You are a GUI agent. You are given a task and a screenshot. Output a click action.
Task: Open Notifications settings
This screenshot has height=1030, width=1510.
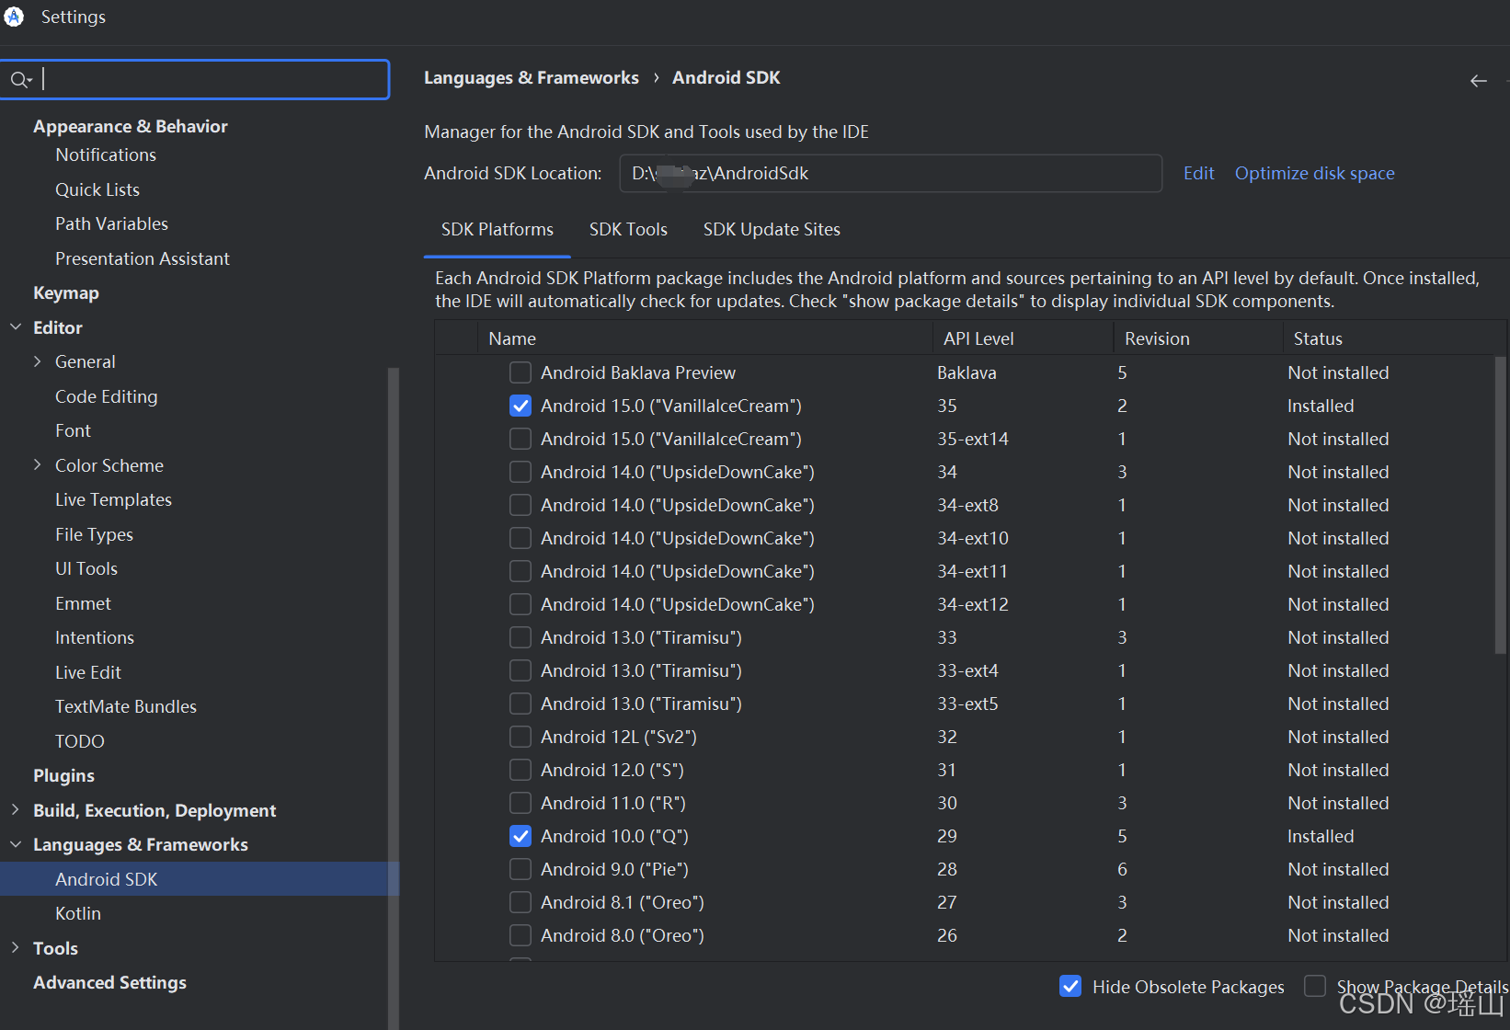106,154
